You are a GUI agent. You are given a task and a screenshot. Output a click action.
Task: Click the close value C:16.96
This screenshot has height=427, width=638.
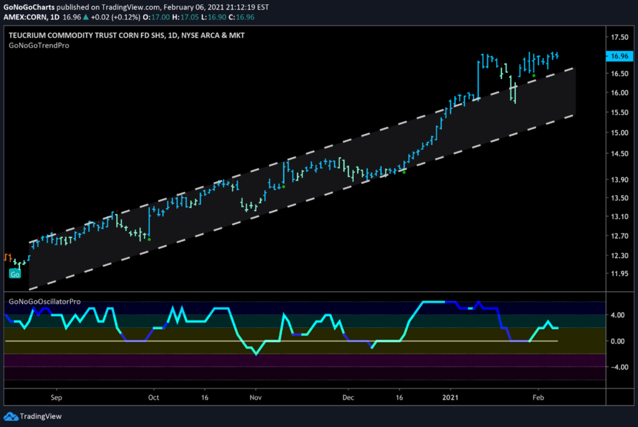click(241, 17)
